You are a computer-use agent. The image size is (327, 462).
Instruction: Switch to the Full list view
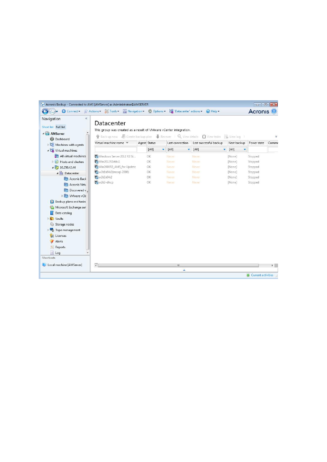click(x=60, y=127)
